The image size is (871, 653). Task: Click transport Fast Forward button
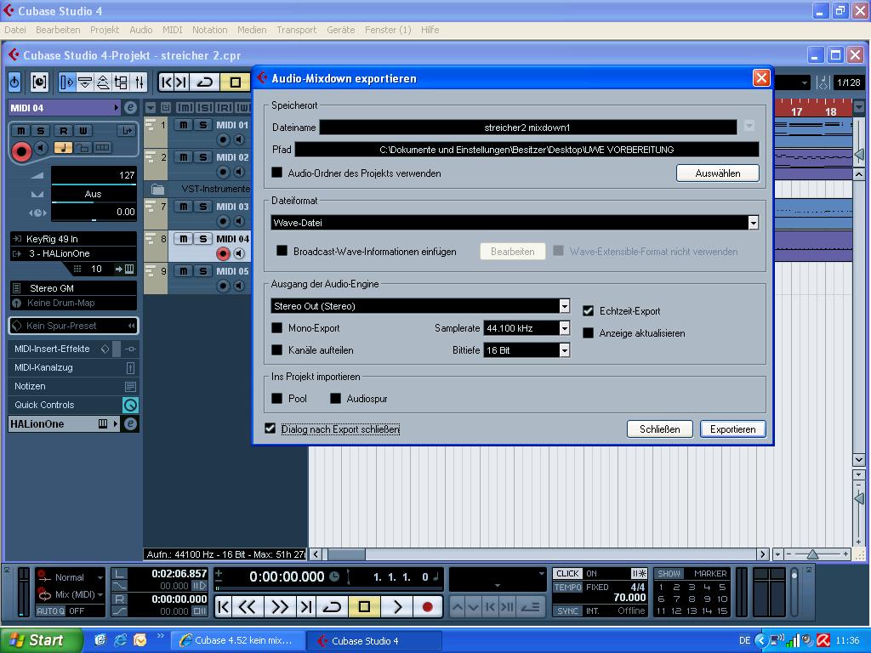tap(279, 607)
